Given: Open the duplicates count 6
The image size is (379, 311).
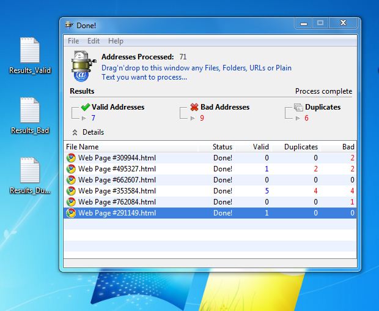Looking at the screenshot, I should click(306, 118).
